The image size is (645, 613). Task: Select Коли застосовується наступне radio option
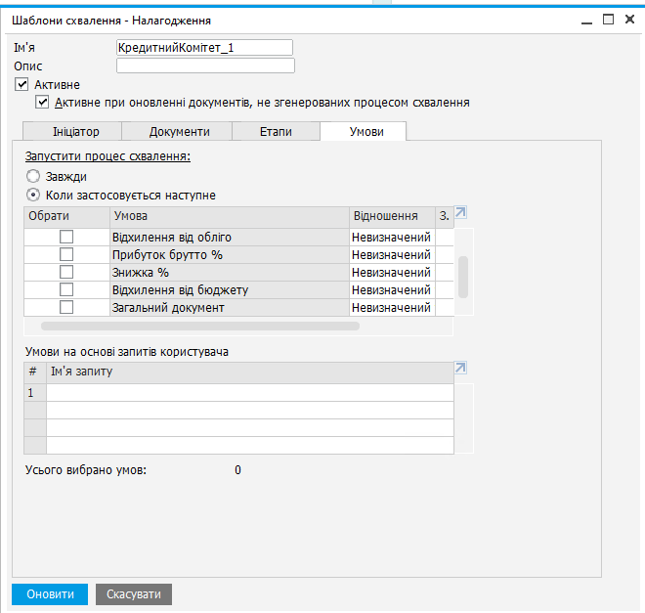(33, 196)
